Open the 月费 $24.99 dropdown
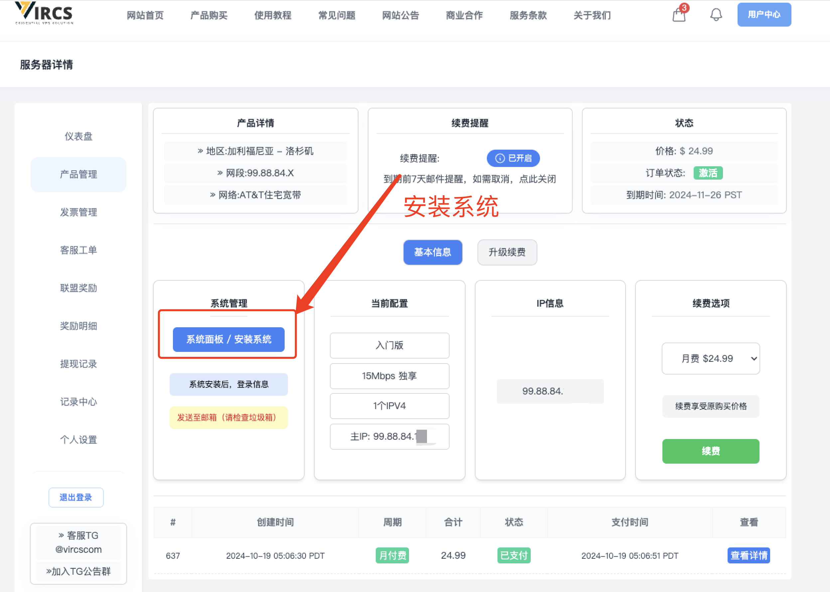 tap(710, 358)
